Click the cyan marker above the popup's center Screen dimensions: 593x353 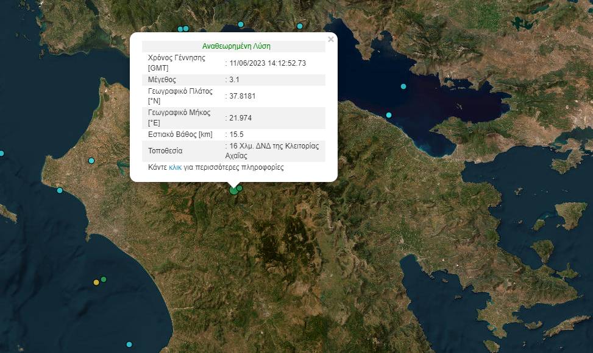click(241, 24)
